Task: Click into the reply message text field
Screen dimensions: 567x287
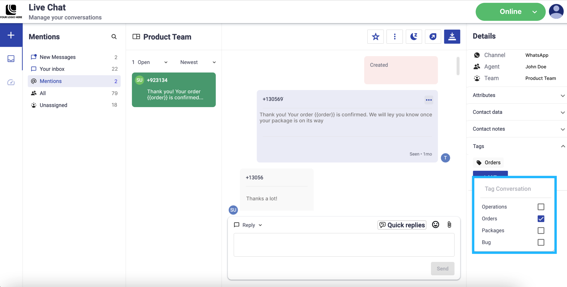Action: pos(344,245)
